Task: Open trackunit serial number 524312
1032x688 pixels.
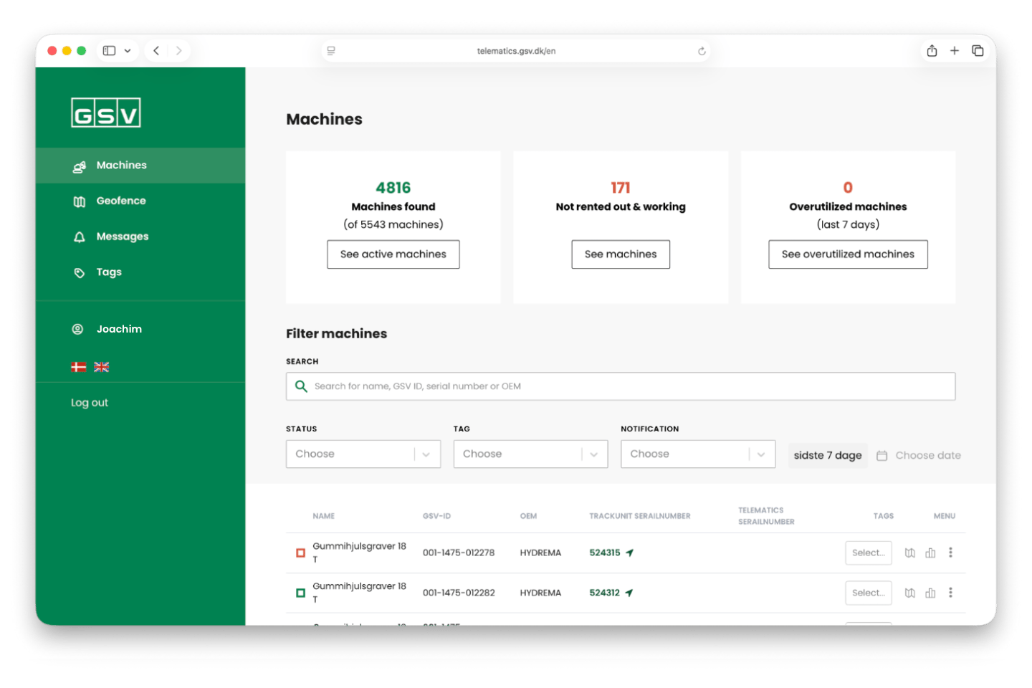Action: (x=605, y=593)
